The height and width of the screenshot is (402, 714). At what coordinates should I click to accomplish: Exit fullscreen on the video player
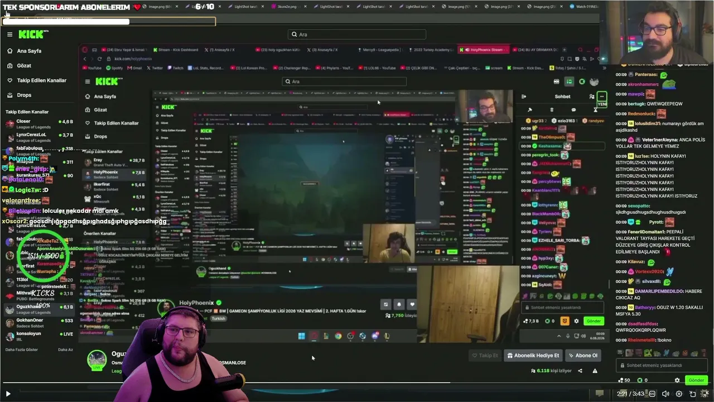pos(705,394)
